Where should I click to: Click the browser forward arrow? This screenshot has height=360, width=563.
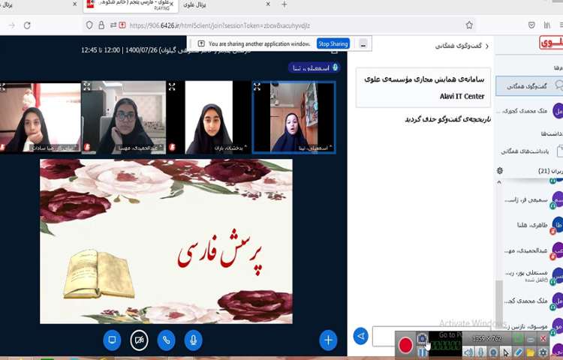click(x=12, y=25)
